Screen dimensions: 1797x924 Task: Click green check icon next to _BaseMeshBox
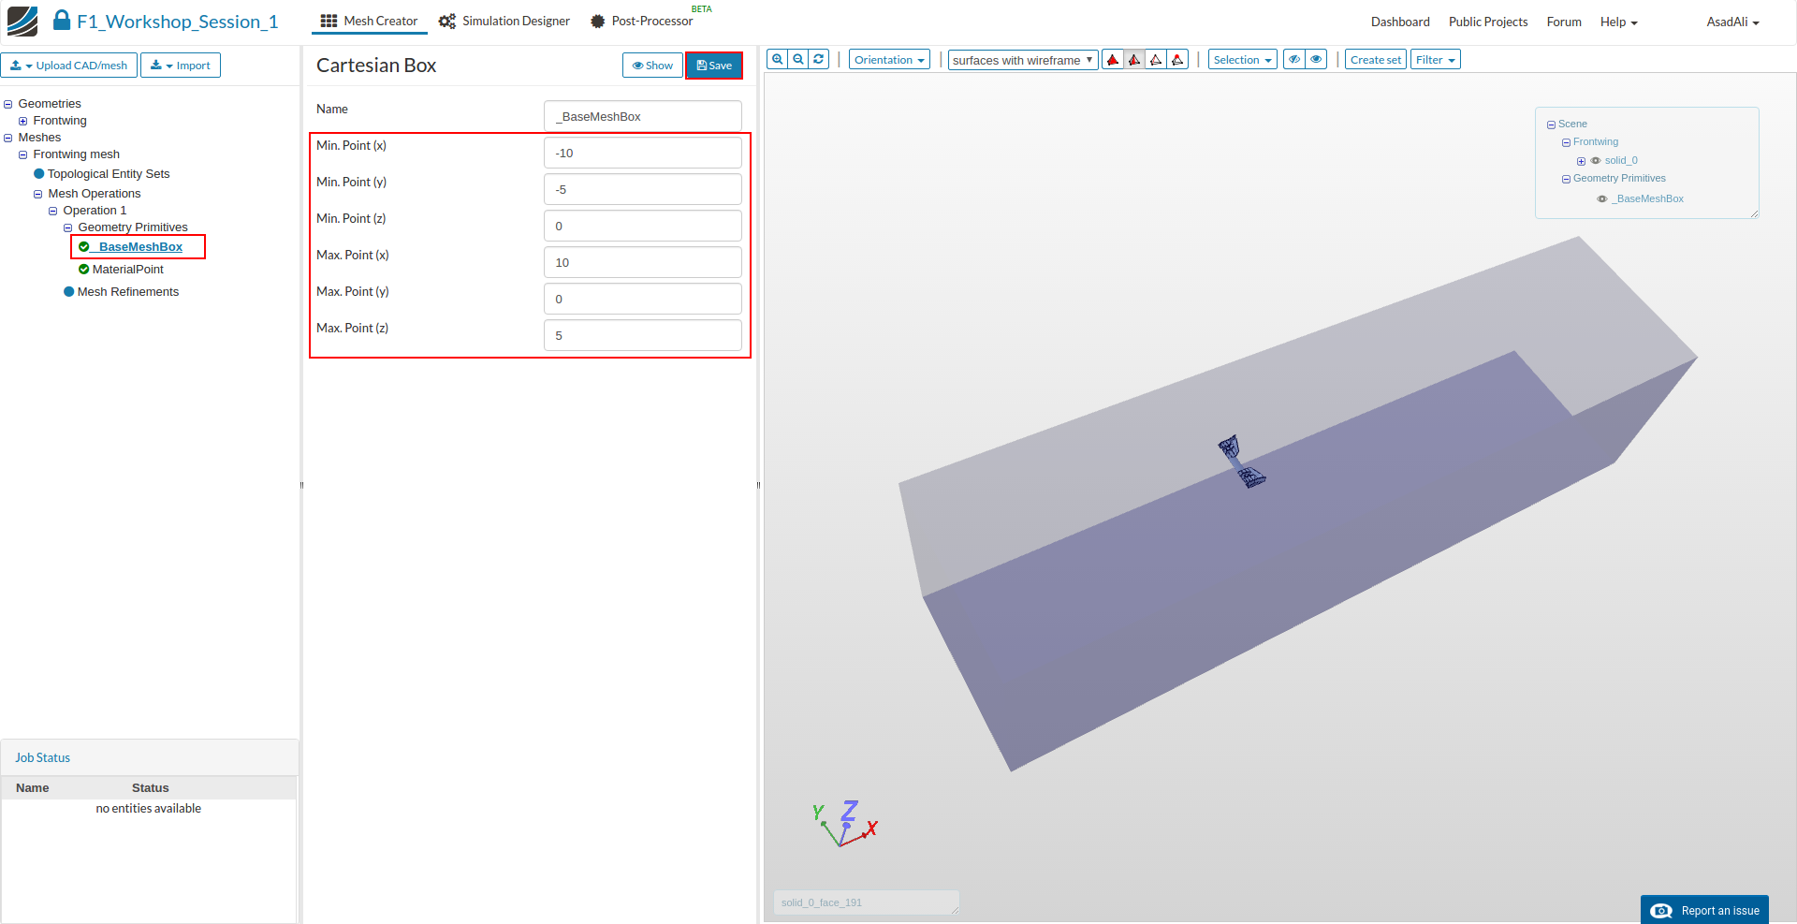click(x=84, y=247)
